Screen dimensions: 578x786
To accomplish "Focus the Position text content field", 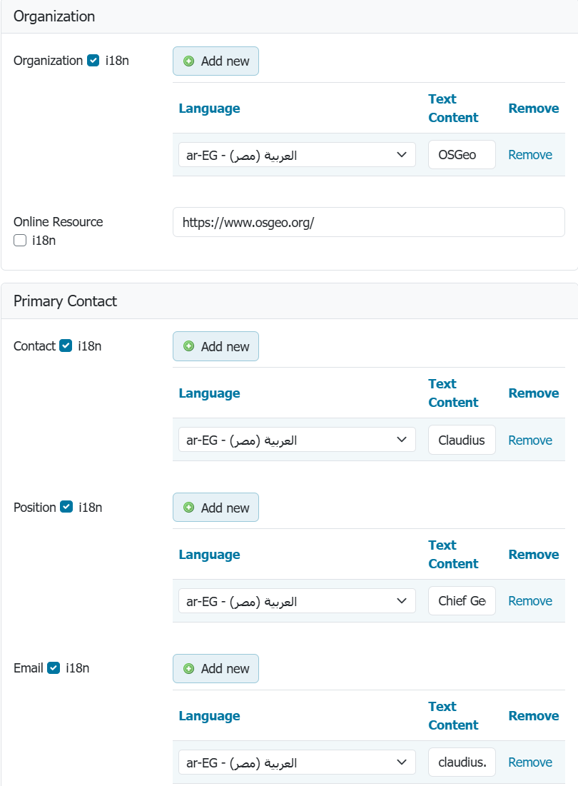I will 462,601.
